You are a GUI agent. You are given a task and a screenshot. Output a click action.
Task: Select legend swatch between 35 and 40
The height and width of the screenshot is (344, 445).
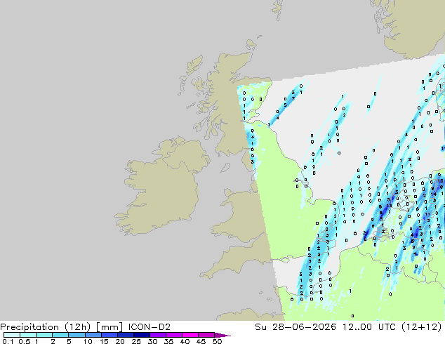point(173,335)
